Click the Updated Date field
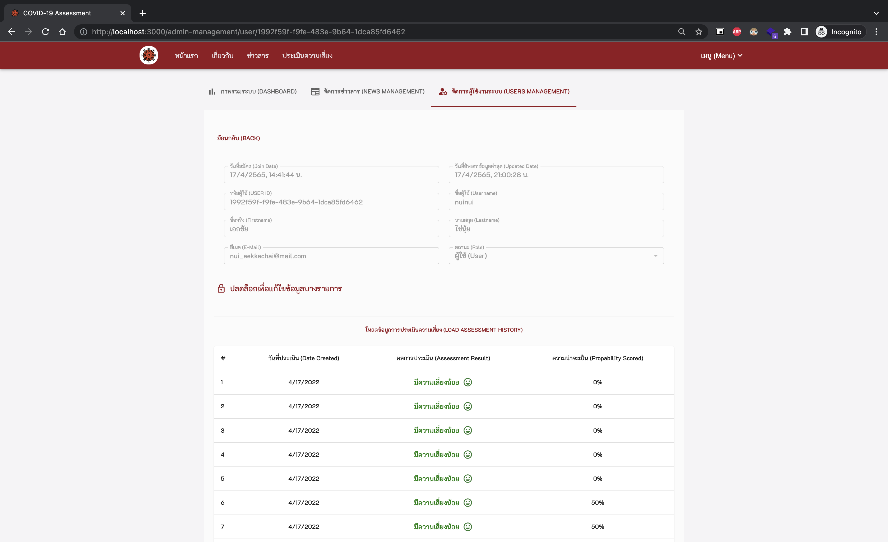This screenshot has height=542, width=888. pyautogui.click(x=556, y=175)
